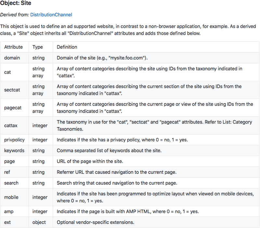
Task: Click the Type column header
Action: click(38, 47)
